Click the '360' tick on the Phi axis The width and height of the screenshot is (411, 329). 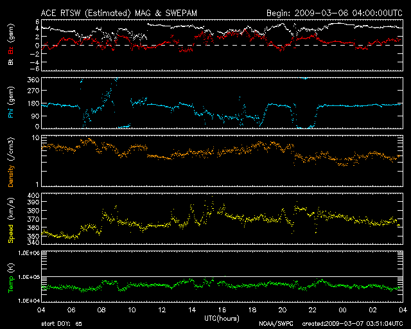click(33, 80)
